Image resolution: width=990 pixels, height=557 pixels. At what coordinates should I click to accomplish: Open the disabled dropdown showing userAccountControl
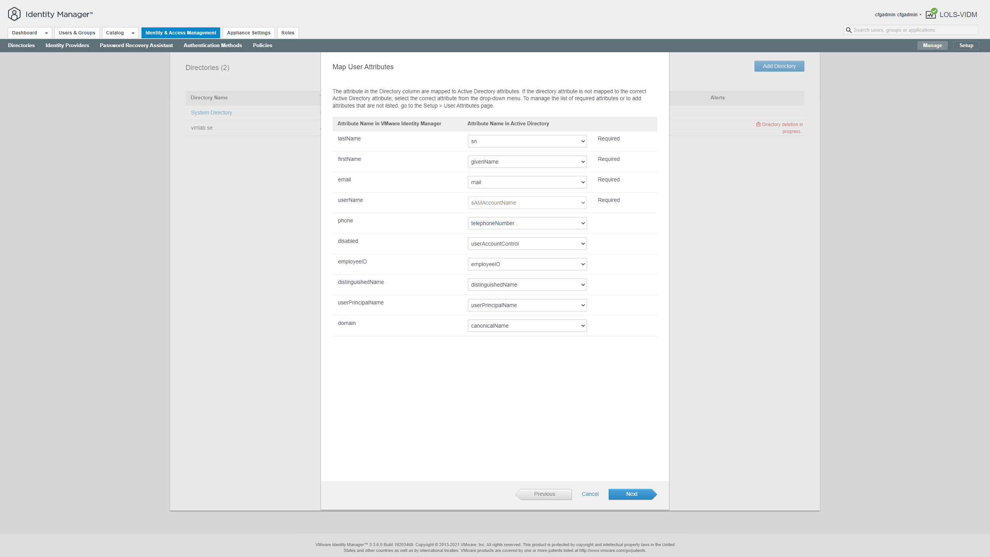pyautogui.click(x=527, y=244)
